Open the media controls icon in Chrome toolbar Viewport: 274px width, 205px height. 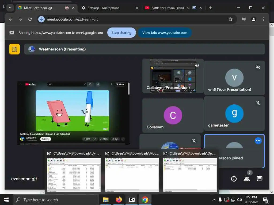[x=244, y=19]
